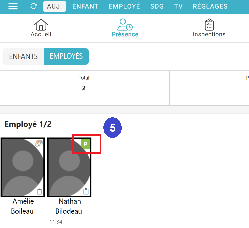Open the Accueil home icon
249x228 pixels.
(41, 25)
